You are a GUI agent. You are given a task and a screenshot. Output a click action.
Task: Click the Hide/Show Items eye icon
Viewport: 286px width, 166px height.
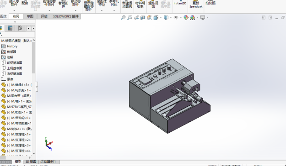(x=176, y=18)
